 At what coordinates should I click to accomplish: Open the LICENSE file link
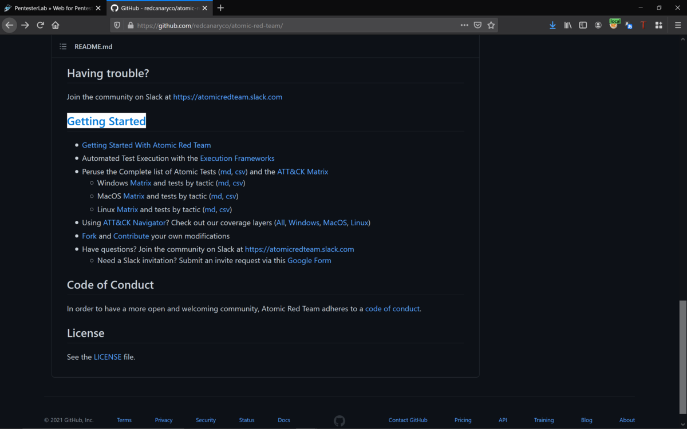pyautogui.click(x=108, y=357)
